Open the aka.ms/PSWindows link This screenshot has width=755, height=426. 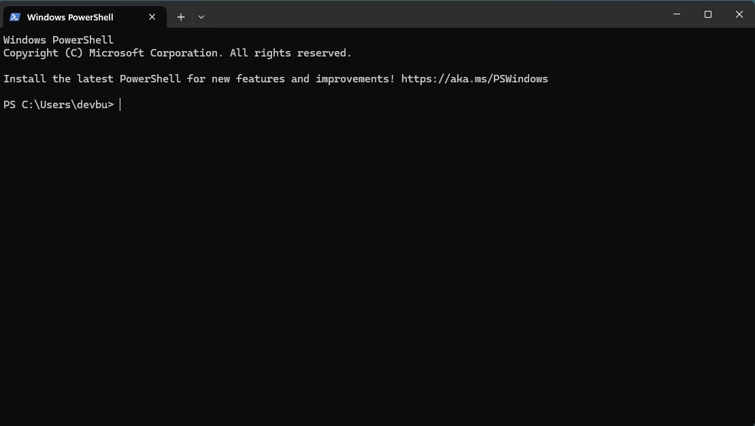[x=475, y=78]
